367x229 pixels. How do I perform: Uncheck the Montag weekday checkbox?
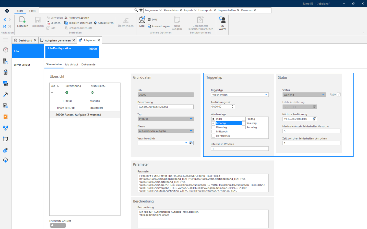pos(213,123)
